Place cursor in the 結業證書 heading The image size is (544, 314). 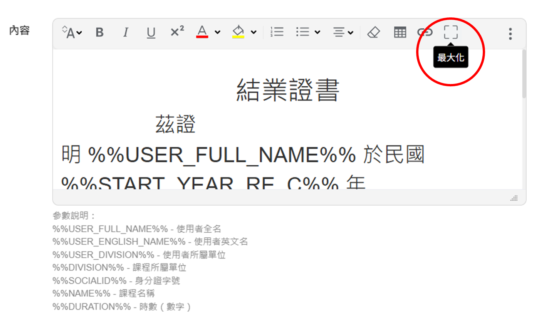pyautogui.click(x=287, y=91)
